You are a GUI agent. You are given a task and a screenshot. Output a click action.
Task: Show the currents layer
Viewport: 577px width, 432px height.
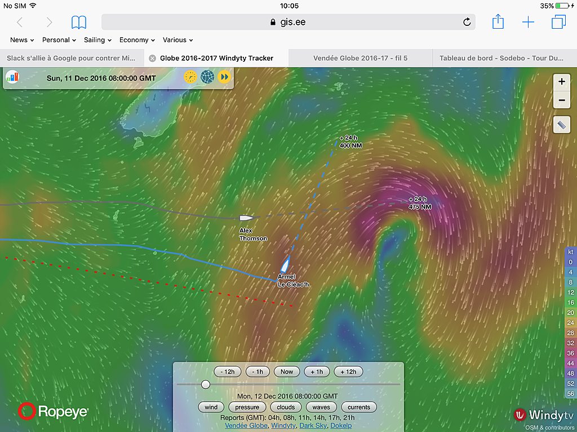point(359,407)
